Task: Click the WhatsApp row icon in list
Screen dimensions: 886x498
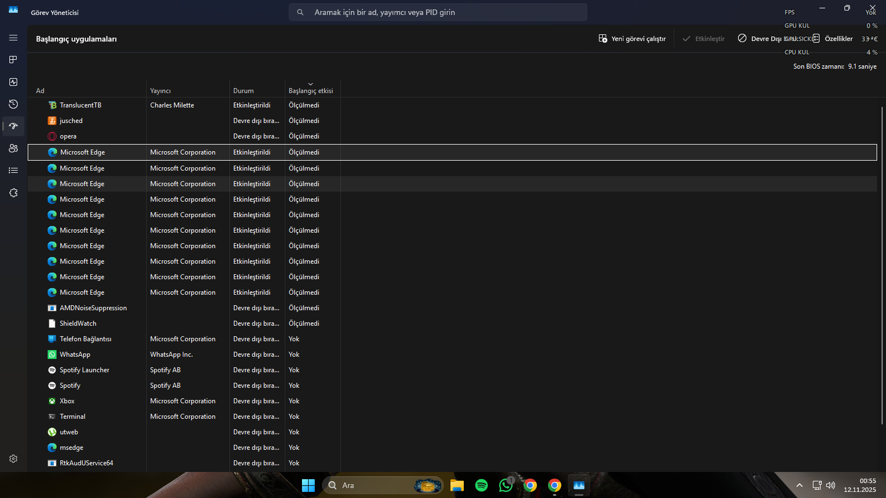Action: pyautogui.click(x=52, y=355)
